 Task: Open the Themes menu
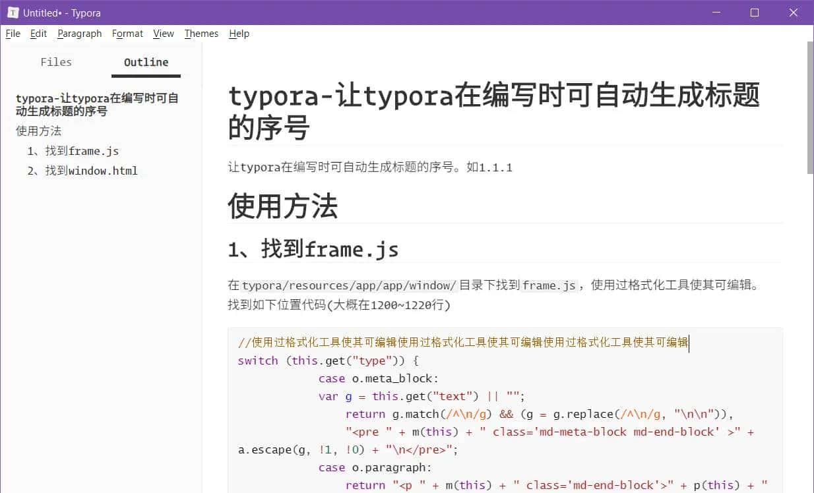(x=201, y=34)
